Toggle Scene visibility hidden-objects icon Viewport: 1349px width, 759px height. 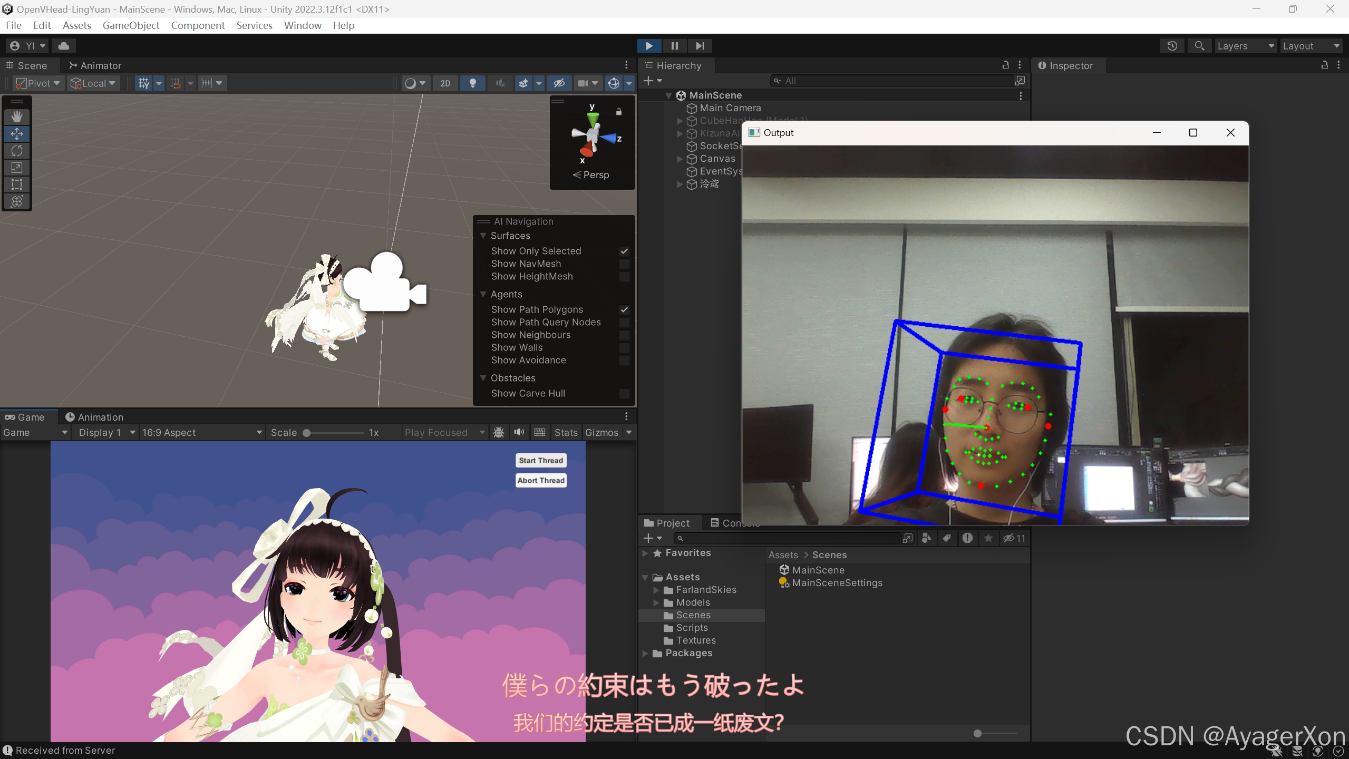click(x=559, y=83)
